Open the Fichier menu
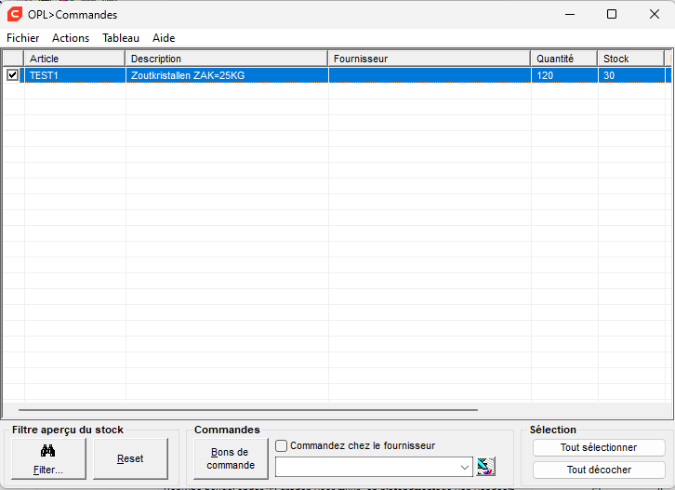 click(23, 38)
